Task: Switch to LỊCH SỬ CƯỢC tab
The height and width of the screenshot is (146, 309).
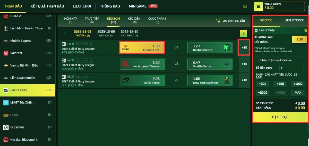Action: (x=294, y=20)
